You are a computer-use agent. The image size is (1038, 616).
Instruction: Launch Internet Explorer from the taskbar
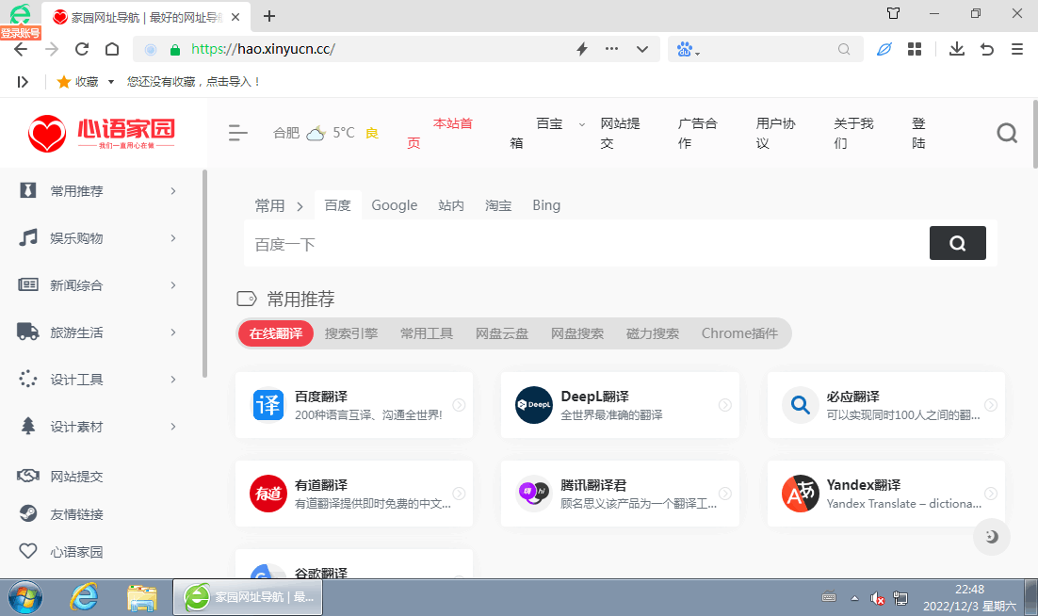click(84, 597)
